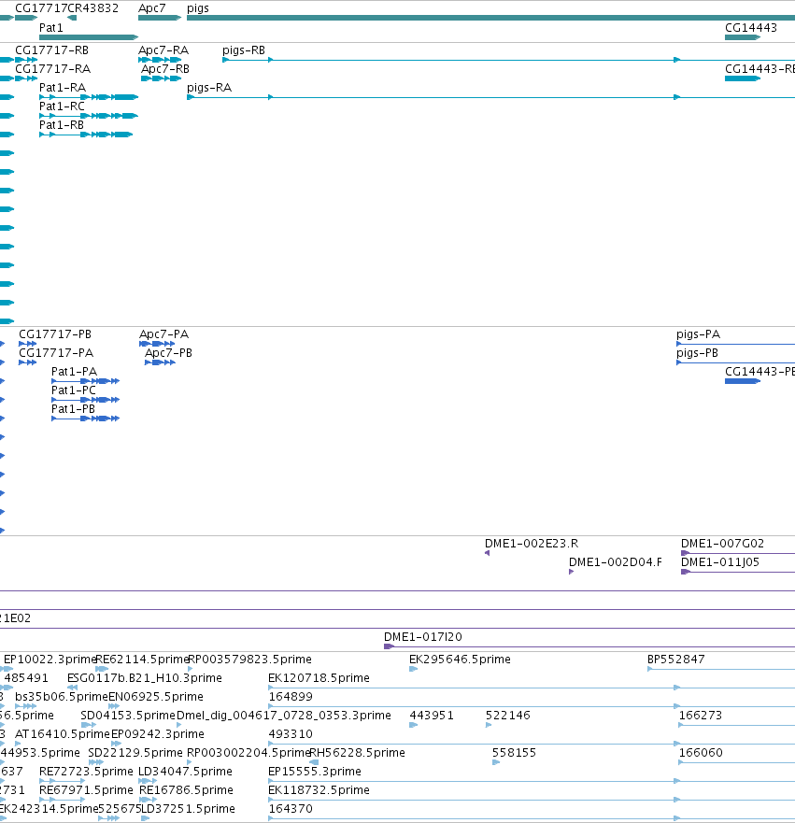Select the CR43832 gene label
The width and height of the screenshot is (795, 823).
(x=92, y=8)
